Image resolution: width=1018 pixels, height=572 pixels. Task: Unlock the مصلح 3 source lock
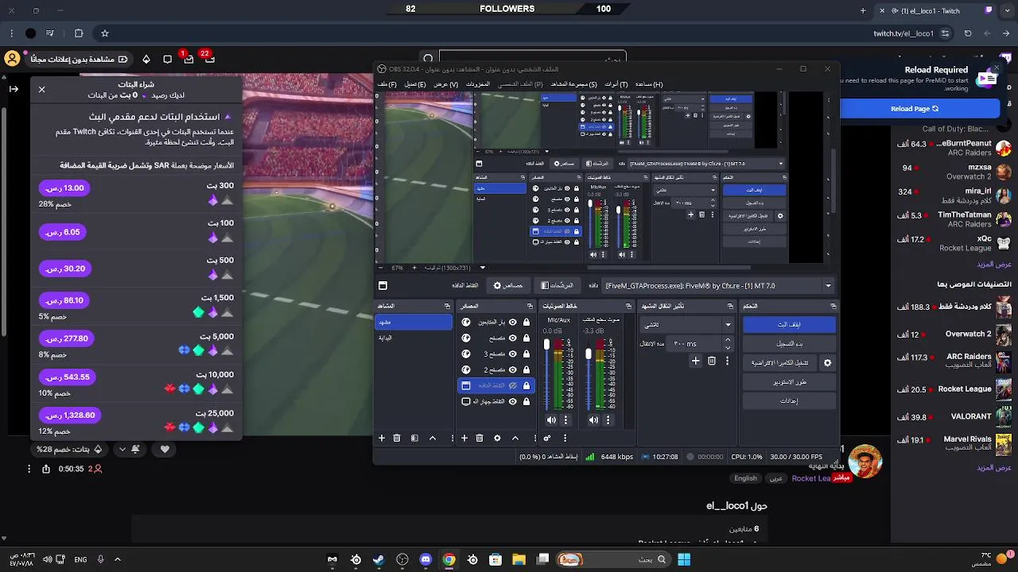point(526,354)
